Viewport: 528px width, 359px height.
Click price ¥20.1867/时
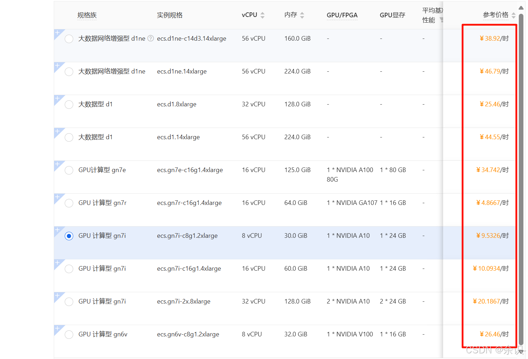point(491,301)
